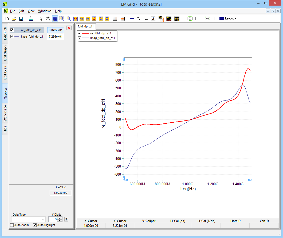The height and width of the screenshot is (238, 283).
Task: Click the Open file folder icon
Action: 14,19
